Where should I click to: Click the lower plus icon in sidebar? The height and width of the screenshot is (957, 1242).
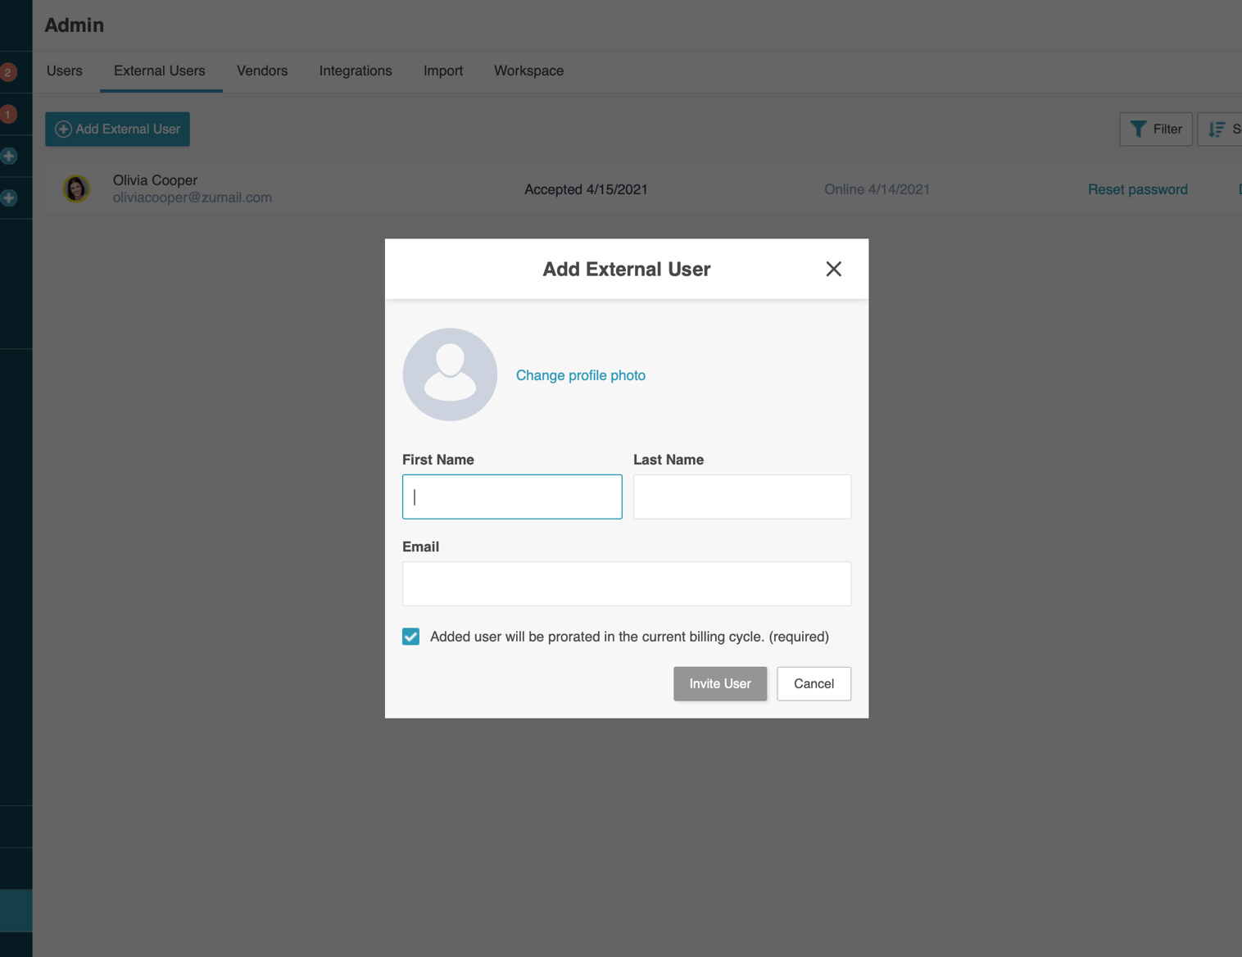tap(9, 197)
